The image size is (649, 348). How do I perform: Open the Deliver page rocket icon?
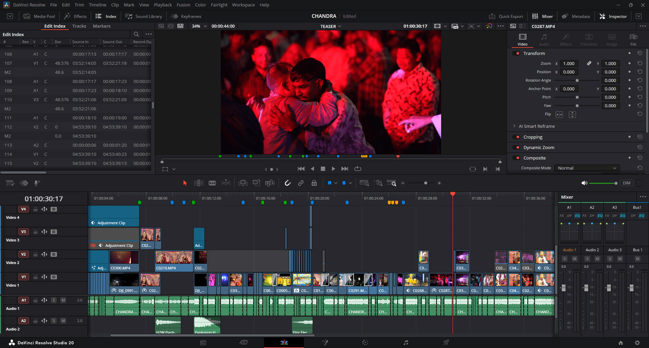click(446, 343)
